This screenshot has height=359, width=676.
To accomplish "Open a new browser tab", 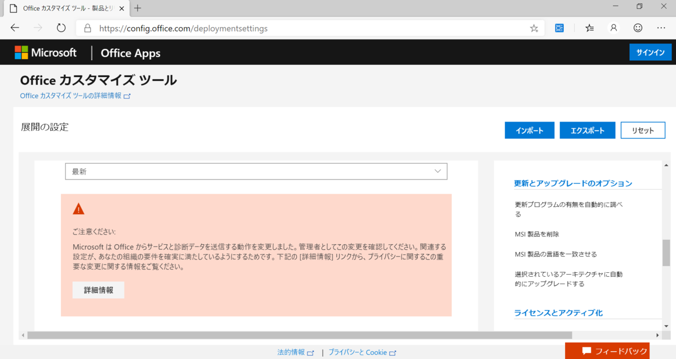I will point(138,8).
